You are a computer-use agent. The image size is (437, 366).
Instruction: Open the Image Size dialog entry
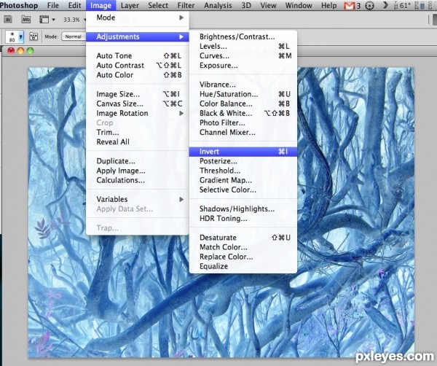[x=138, y=94]
